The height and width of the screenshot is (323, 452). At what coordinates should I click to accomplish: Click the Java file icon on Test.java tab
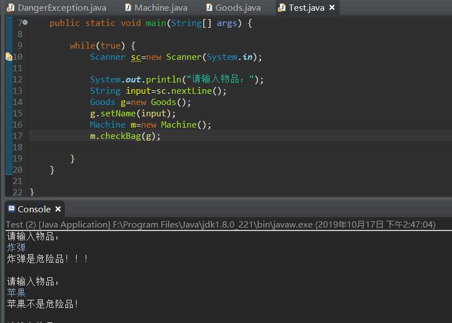(x=282, y=8)
